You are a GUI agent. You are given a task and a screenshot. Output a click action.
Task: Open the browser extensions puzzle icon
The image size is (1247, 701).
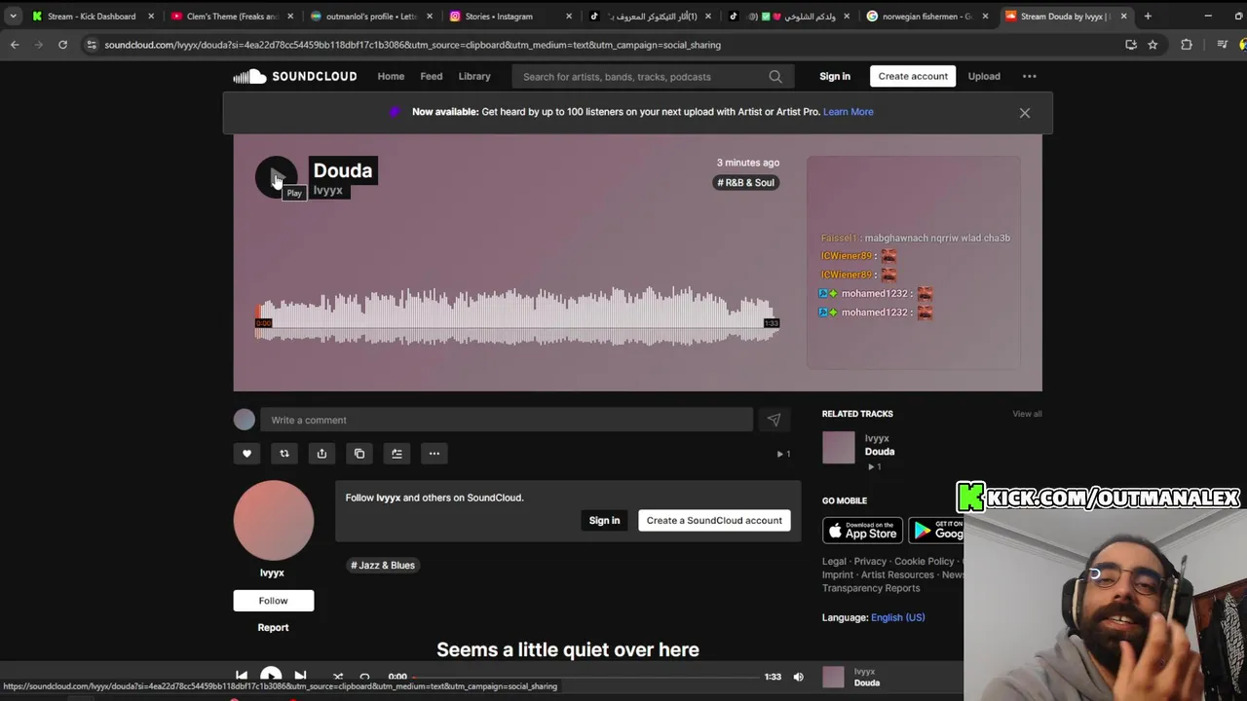pos(1187,45)
